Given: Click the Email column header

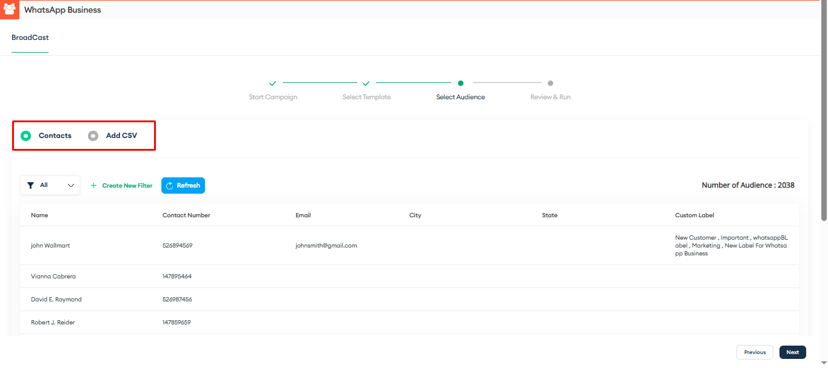Looking at the screenshot, I should pos(303,215).
